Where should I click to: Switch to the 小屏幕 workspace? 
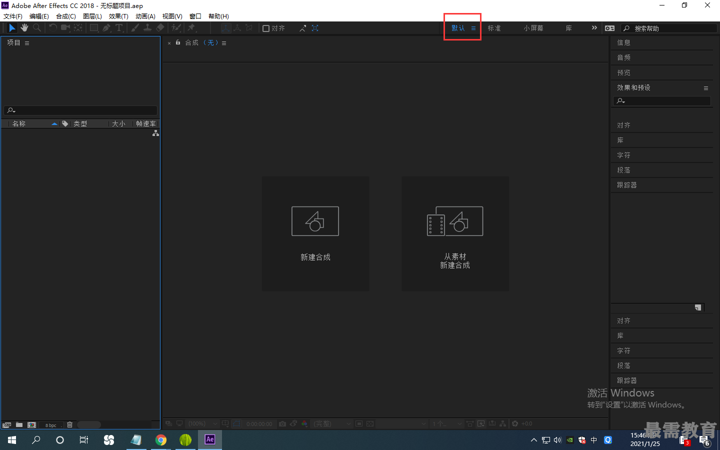533,28
